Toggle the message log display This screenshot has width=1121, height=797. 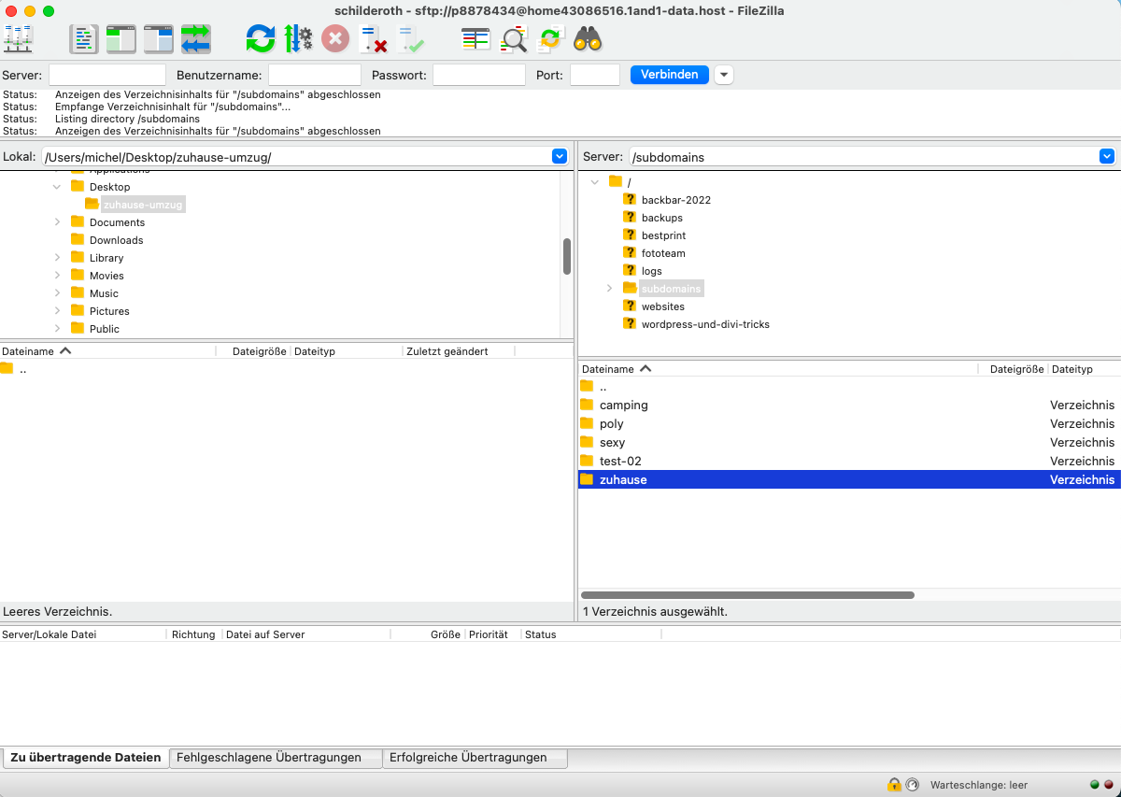tap(84, 39)
